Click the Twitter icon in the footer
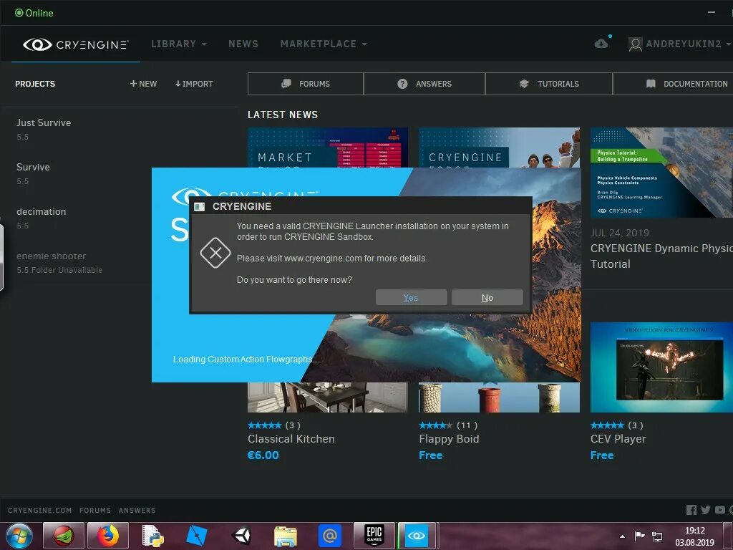 coord(706,510)
